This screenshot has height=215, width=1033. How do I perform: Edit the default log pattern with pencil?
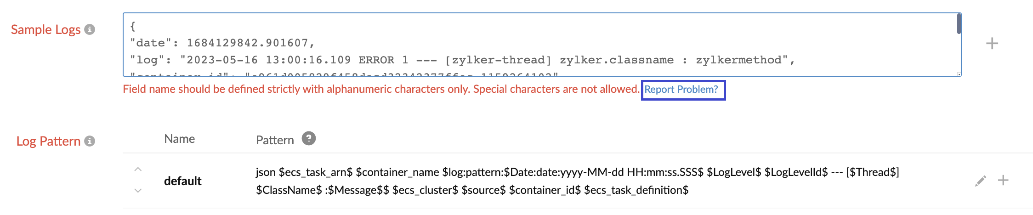click(980, 181)
